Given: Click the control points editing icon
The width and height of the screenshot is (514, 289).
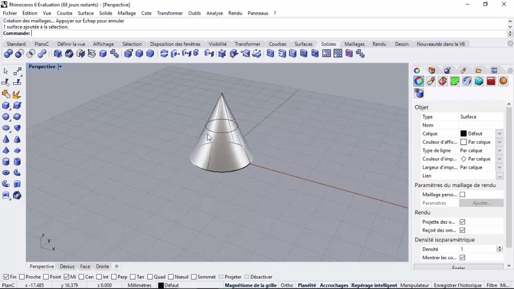Looking at the screenshot, I should click(x=17, y=72).
